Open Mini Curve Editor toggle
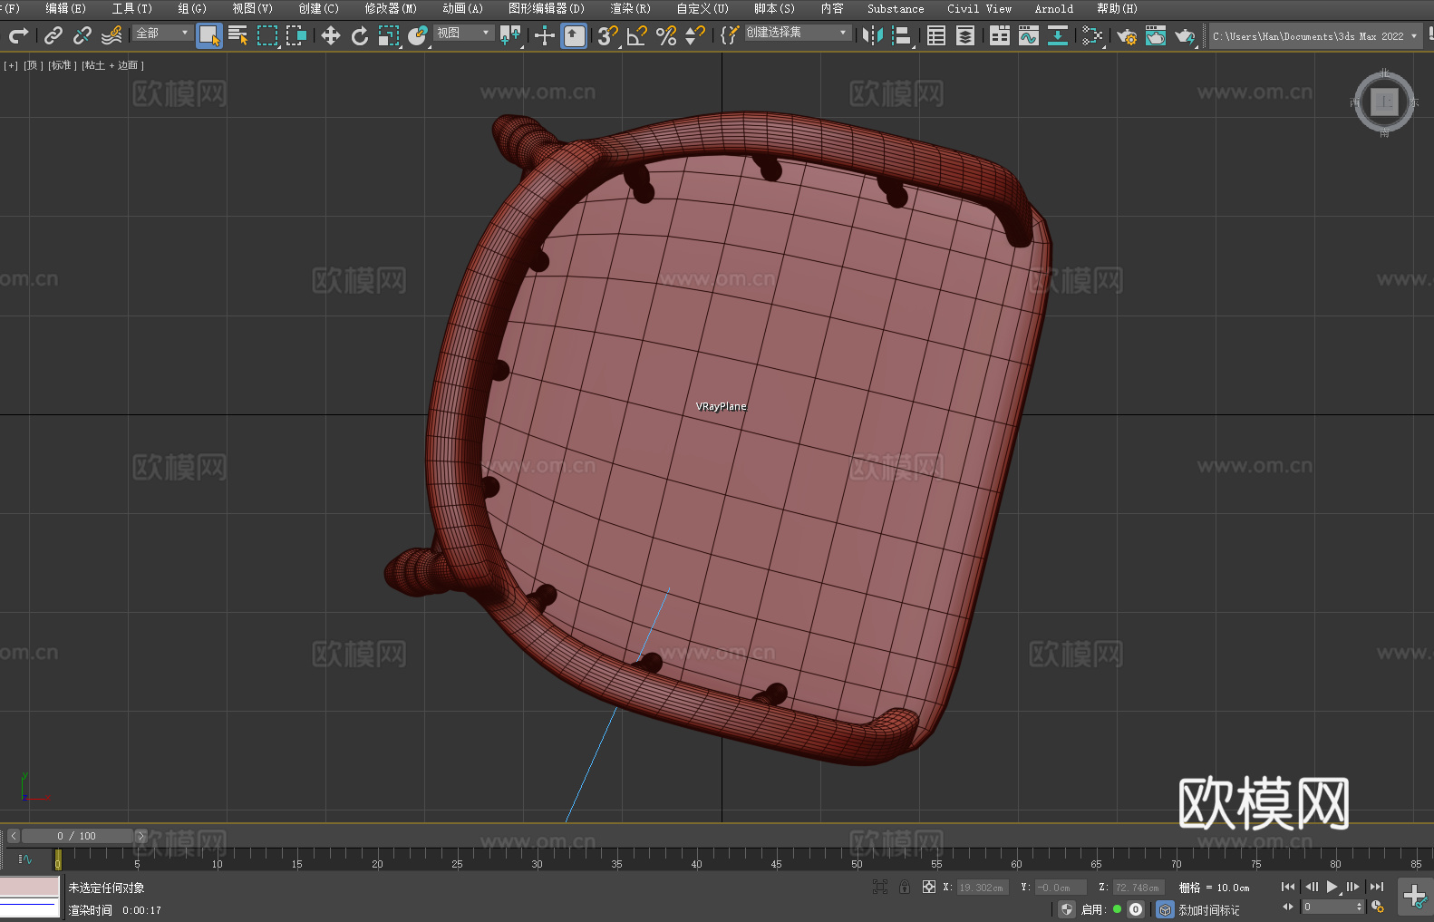The width and height of the screenshot is (1434, 922). point(25,859)
